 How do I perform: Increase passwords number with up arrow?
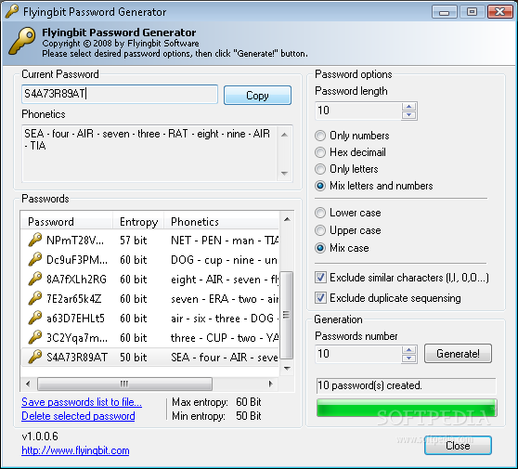tap(409, 350)
